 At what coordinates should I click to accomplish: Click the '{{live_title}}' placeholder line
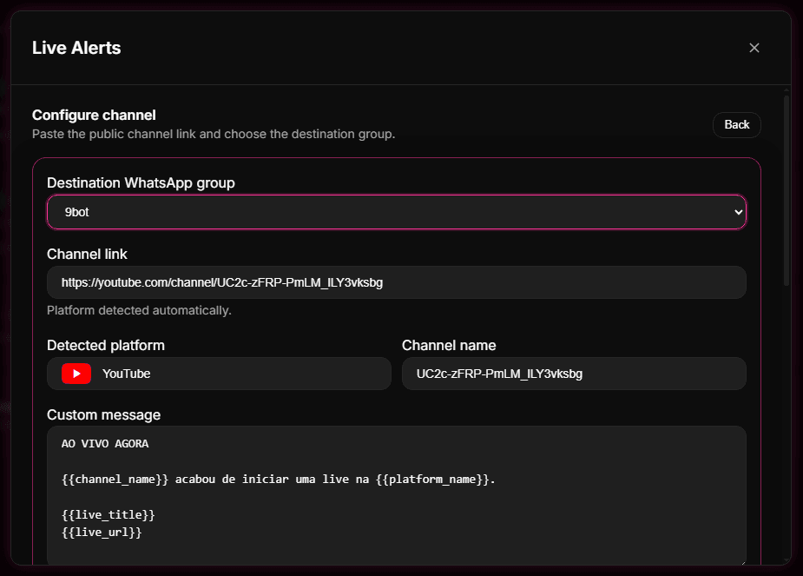tap(108, 515)
